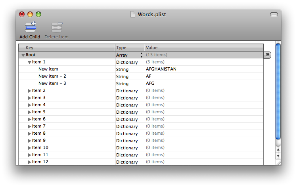Click the window resize grip corner
This screenshot has width=297, height=187.
(x=278, y=163)
